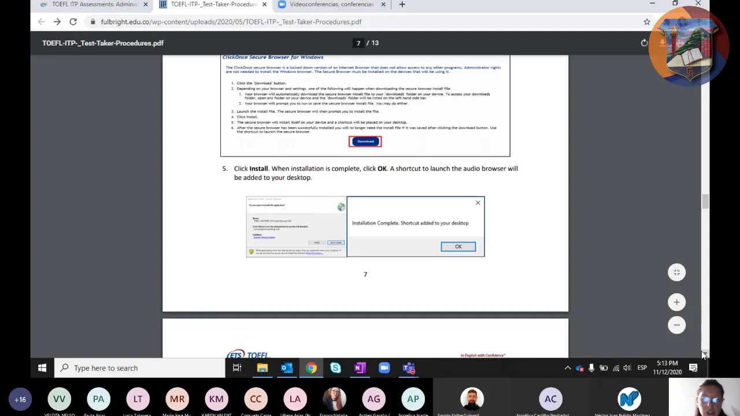Open the notification center icon
The image size is (740, 416).
tap(693, 368)
